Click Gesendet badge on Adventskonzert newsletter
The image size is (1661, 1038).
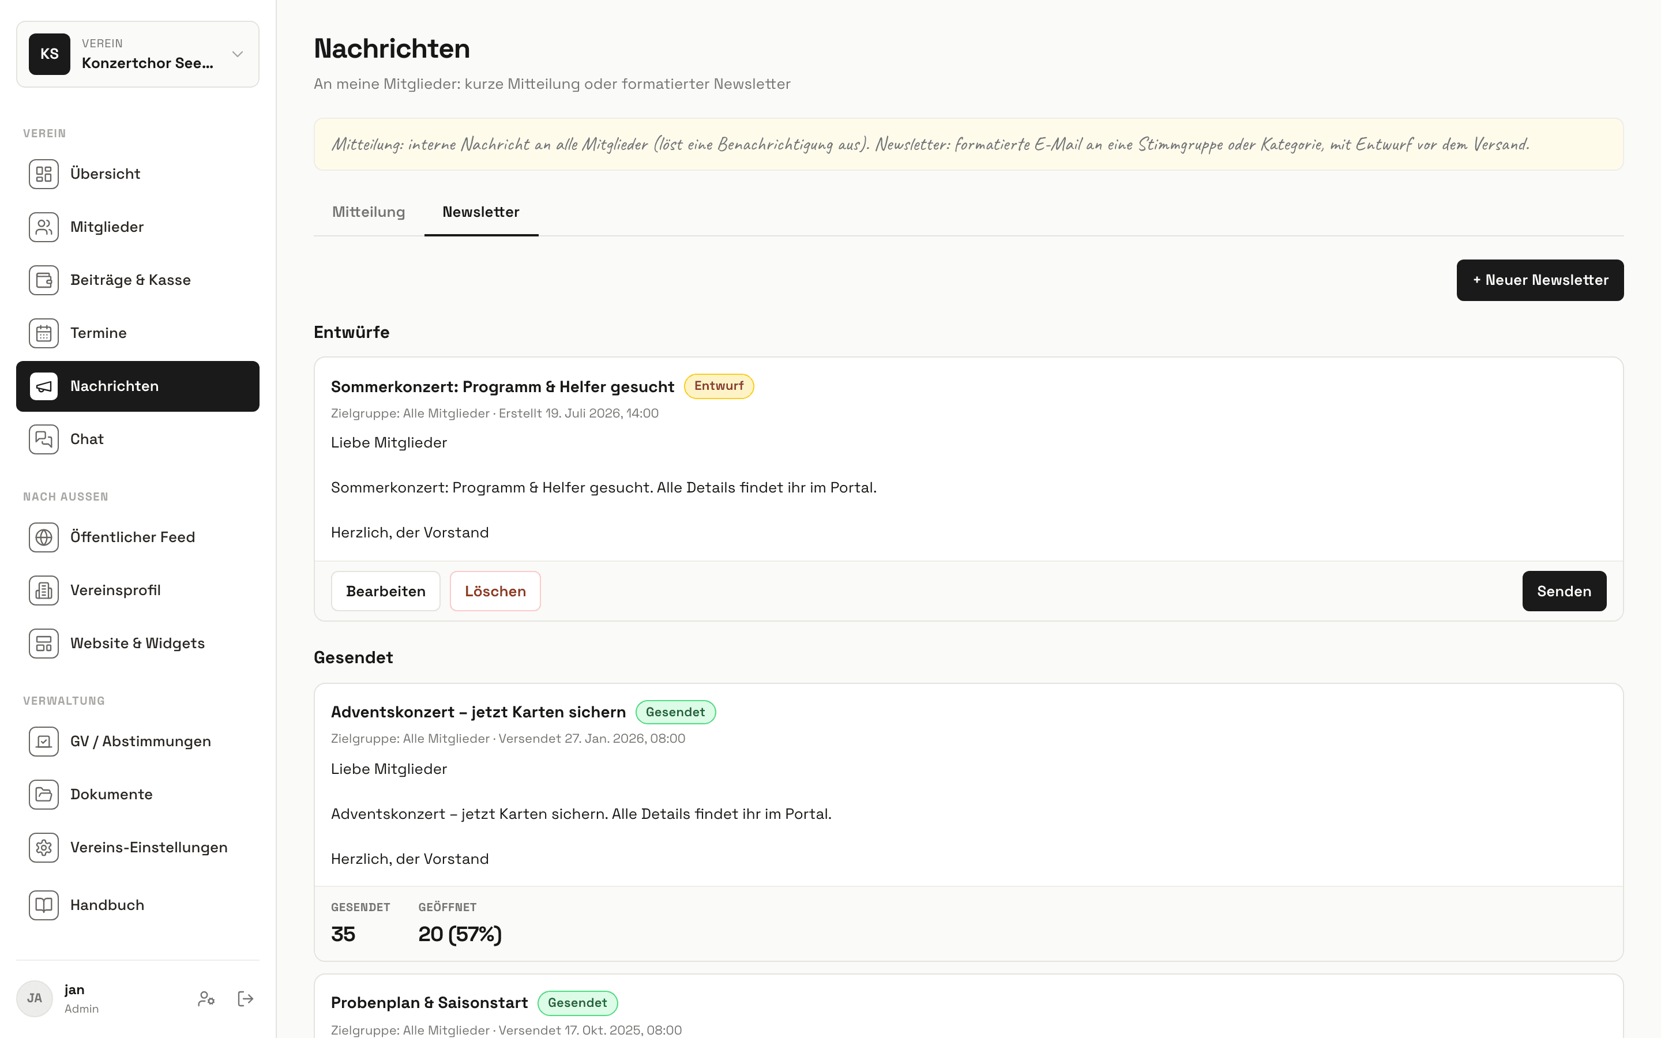[x=675, y=712]
